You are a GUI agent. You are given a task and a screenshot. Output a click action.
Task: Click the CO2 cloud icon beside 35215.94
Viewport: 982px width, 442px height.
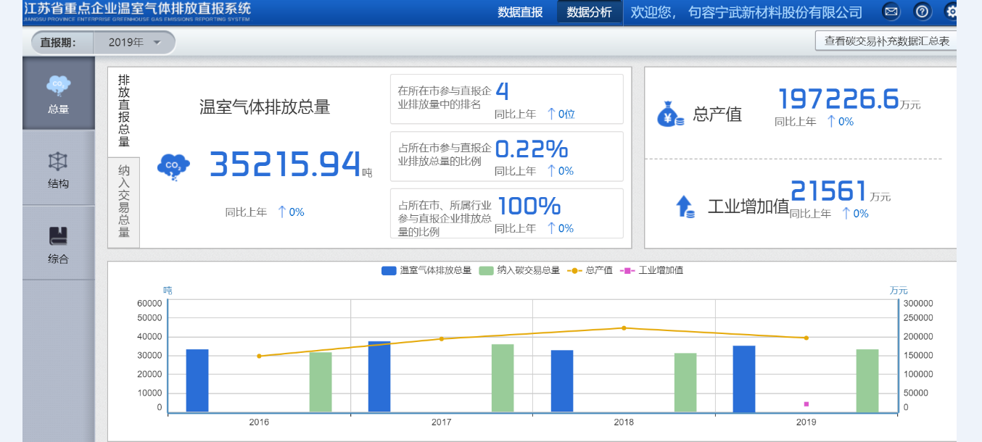point(173,166)
